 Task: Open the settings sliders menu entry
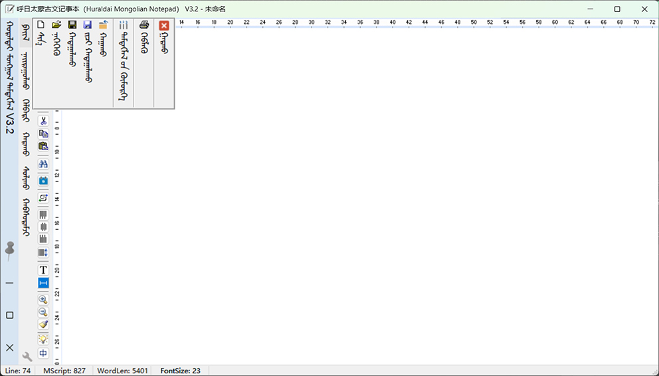(x=123, y=25)
